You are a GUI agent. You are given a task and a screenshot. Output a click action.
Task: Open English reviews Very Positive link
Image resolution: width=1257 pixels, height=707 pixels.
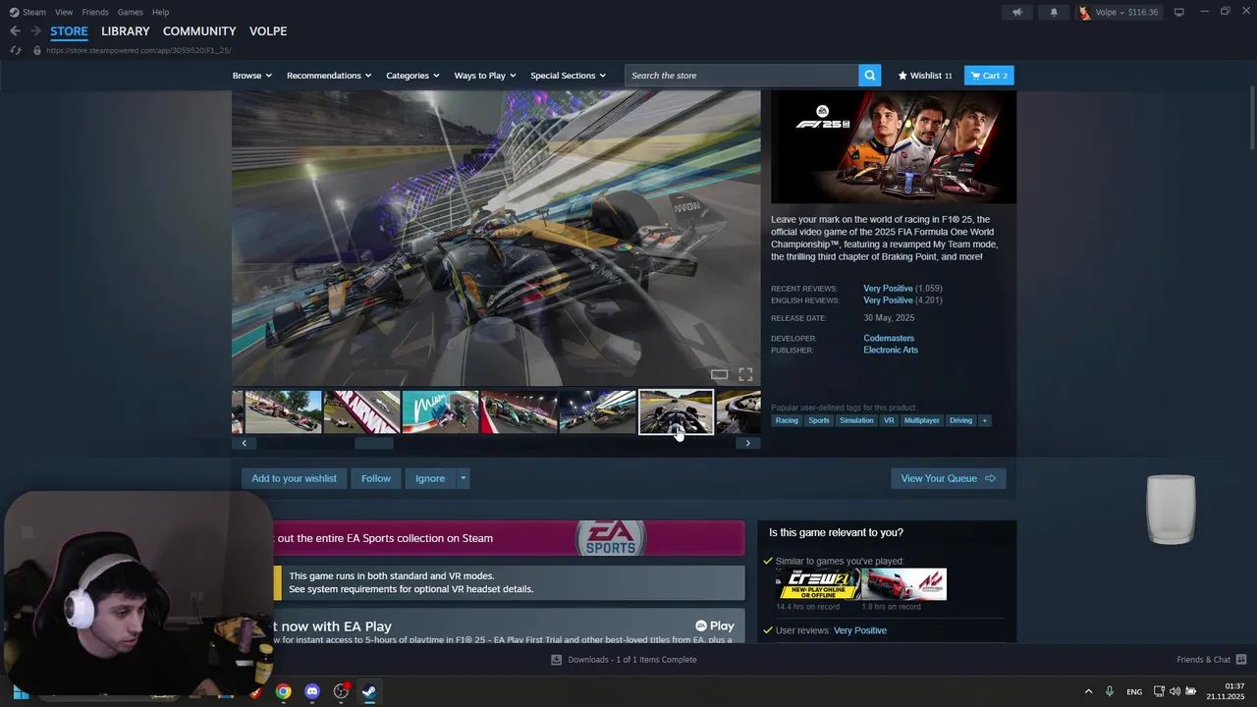[888, 300]
